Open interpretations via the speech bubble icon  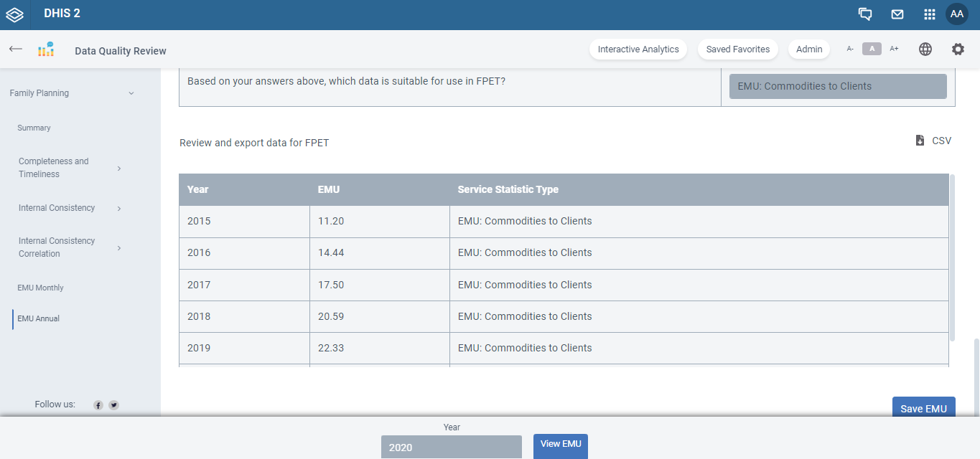[x=864, y=14]
